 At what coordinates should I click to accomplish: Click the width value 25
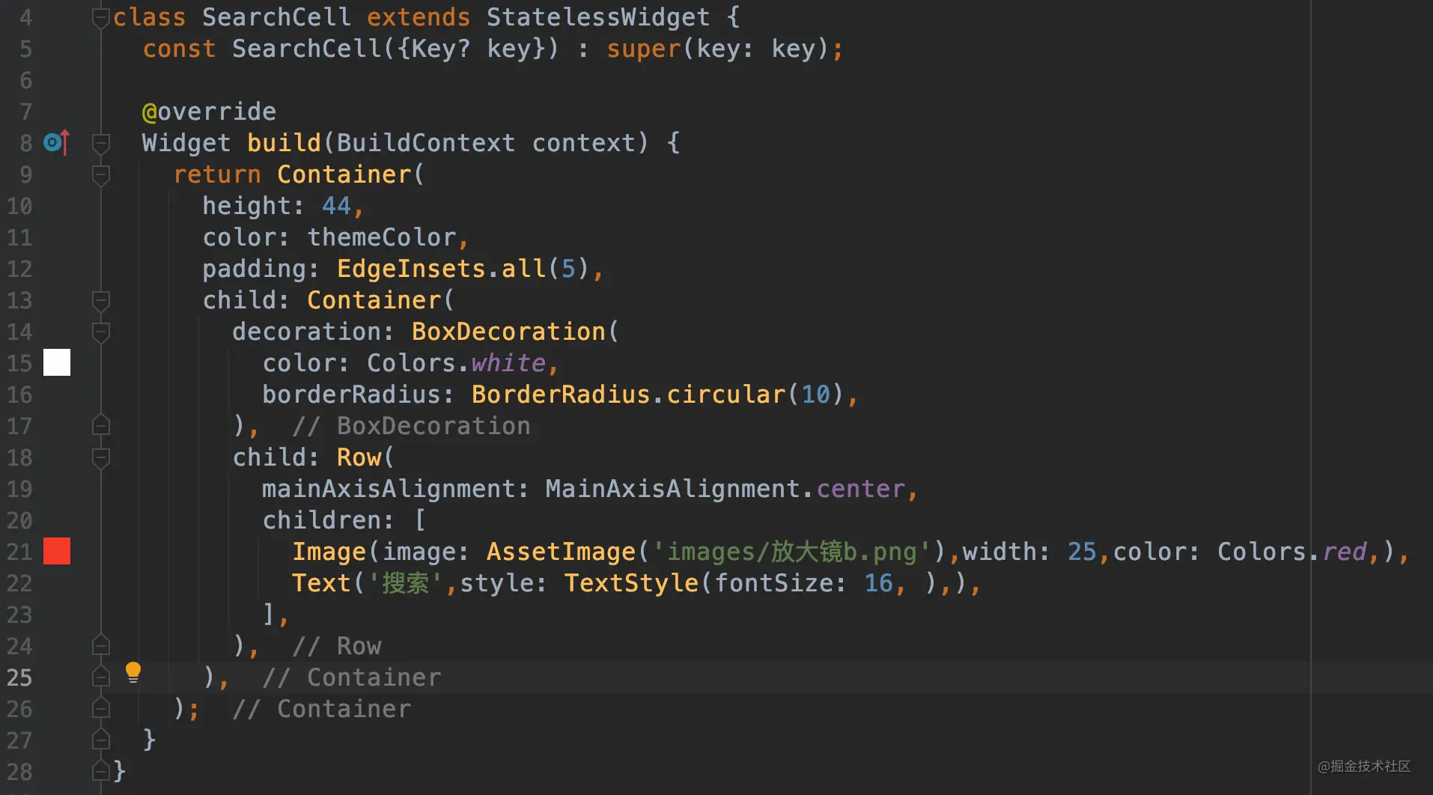tap(1082, 552)
